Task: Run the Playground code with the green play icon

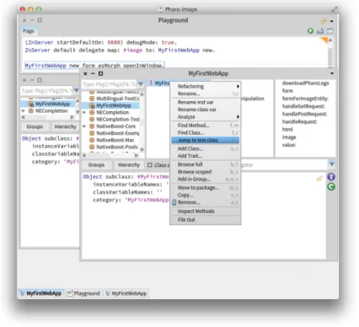Action: point(310,31)
